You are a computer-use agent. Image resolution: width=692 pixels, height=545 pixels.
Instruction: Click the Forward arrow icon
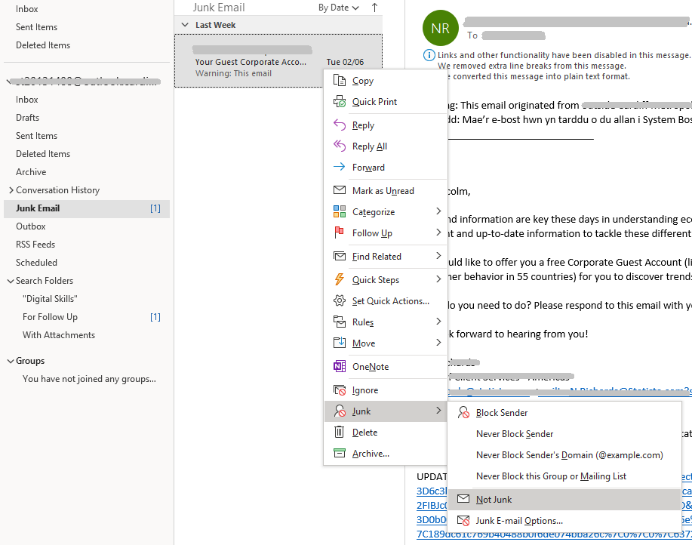[x=339, y=167]
